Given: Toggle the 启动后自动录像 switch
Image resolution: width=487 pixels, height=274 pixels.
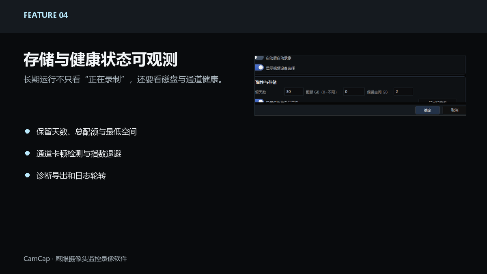Looking at the screenshot, I should pos(259,58).
